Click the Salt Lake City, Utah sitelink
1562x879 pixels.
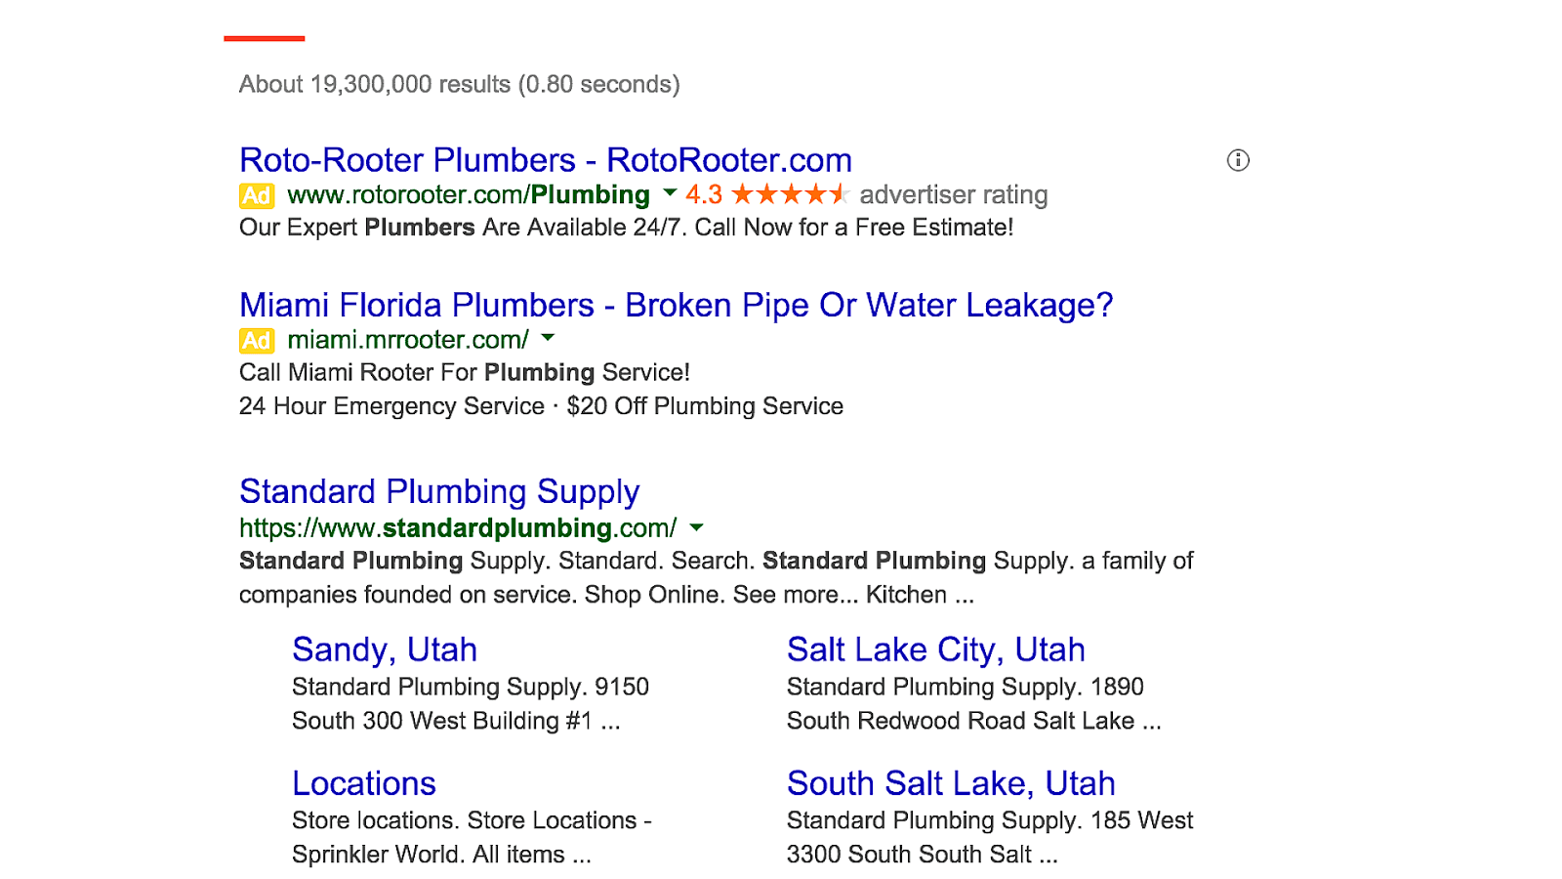[x=935, y=649]
